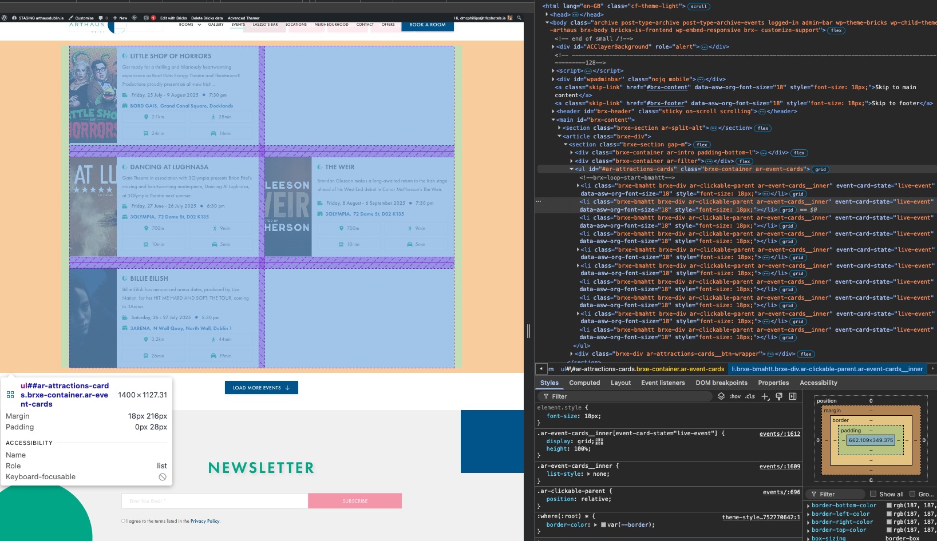Toggle the scroll badge on the html element
The image size is (937, 541).
pos(698,6)
